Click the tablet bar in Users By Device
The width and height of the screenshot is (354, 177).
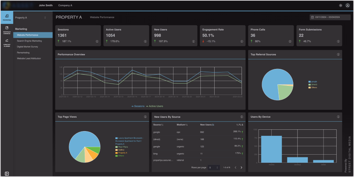323,161
